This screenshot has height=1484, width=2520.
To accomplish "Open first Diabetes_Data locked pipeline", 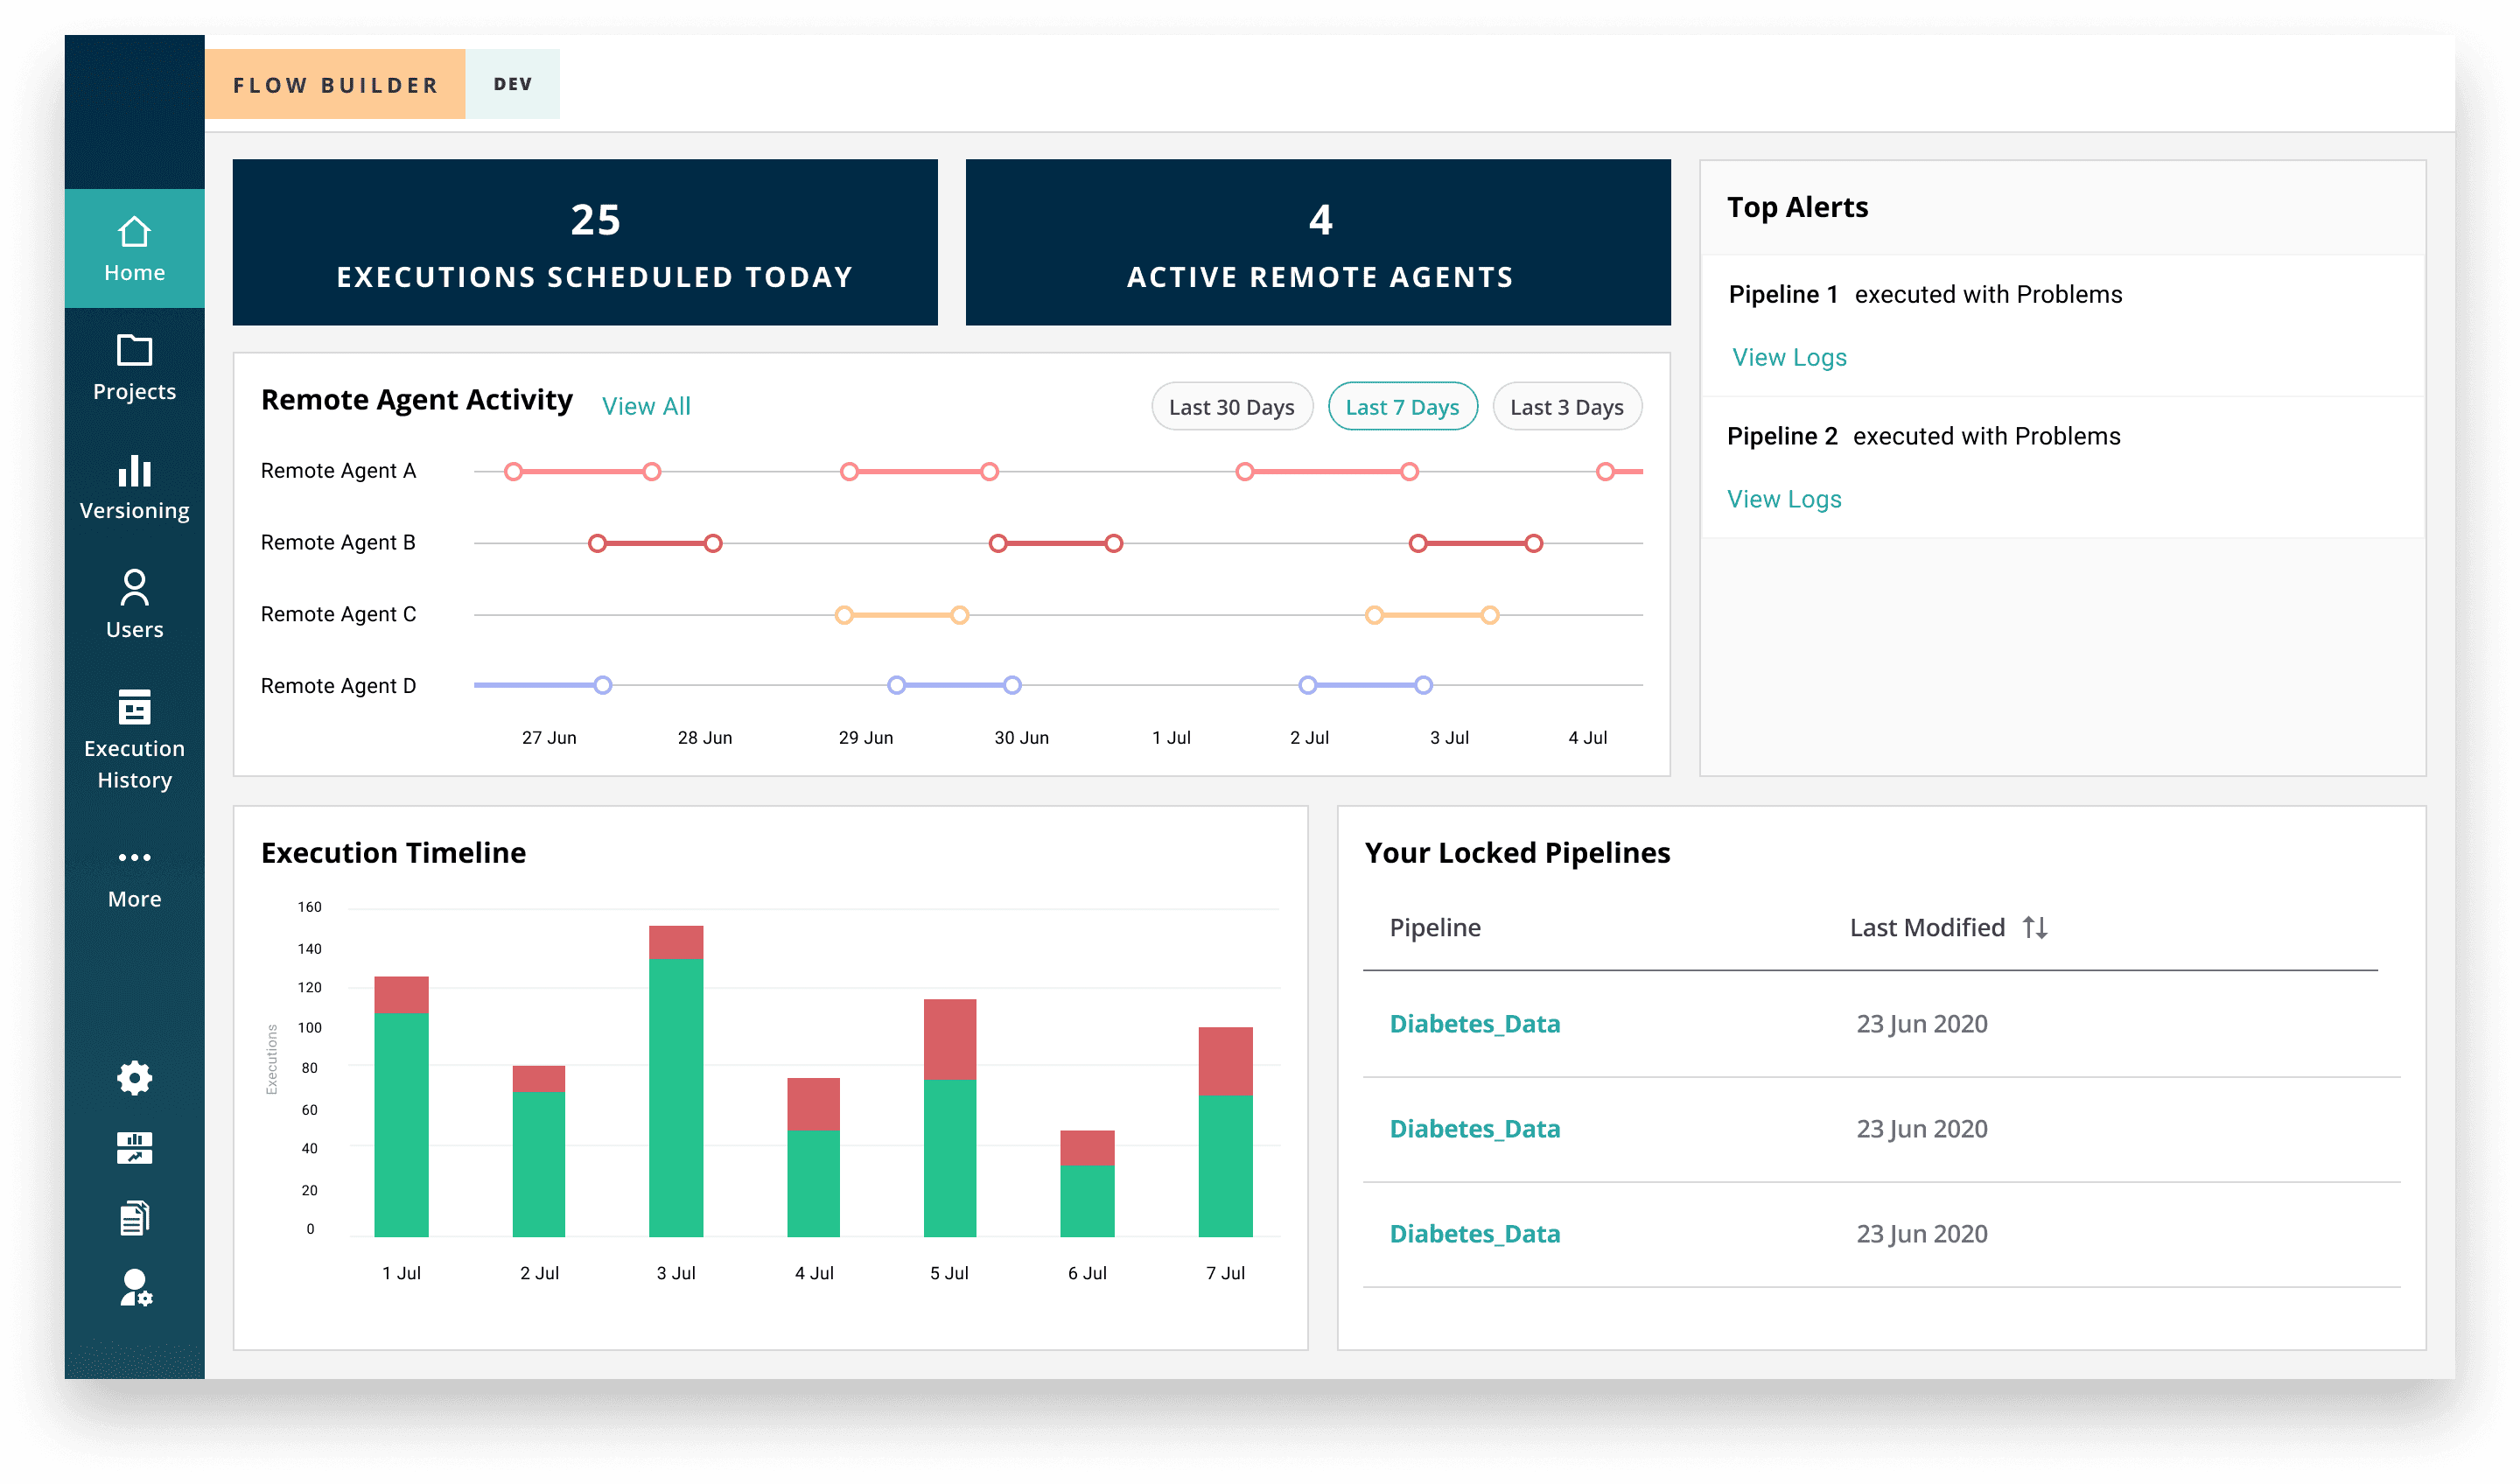I will 1474,1023.
